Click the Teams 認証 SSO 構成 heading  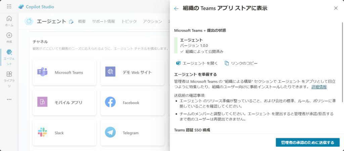pos(192,130)
